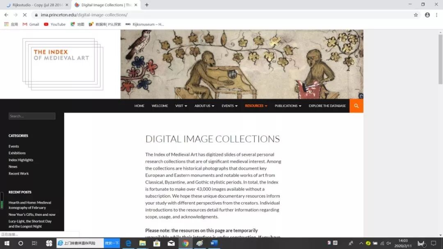
Task: Open the Hearth and Home post
Action: pyautogui.click(x=30, y=205)
